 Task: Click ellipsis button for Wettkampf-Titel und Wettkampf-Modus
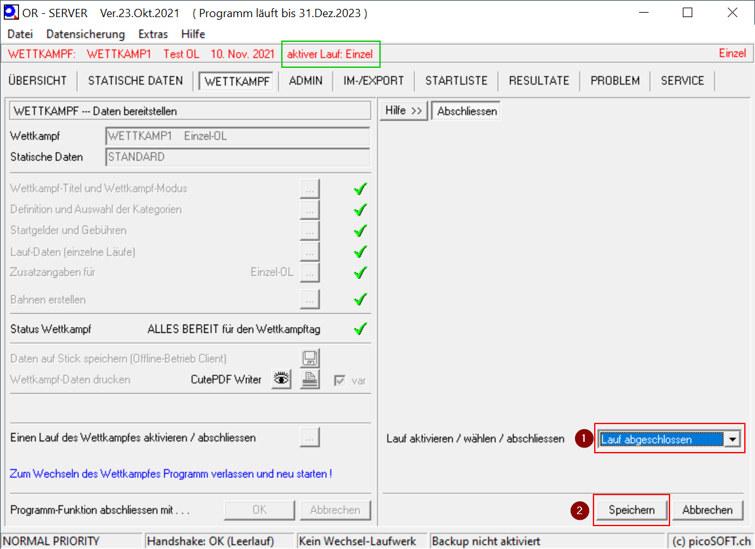tap(310, 189)
